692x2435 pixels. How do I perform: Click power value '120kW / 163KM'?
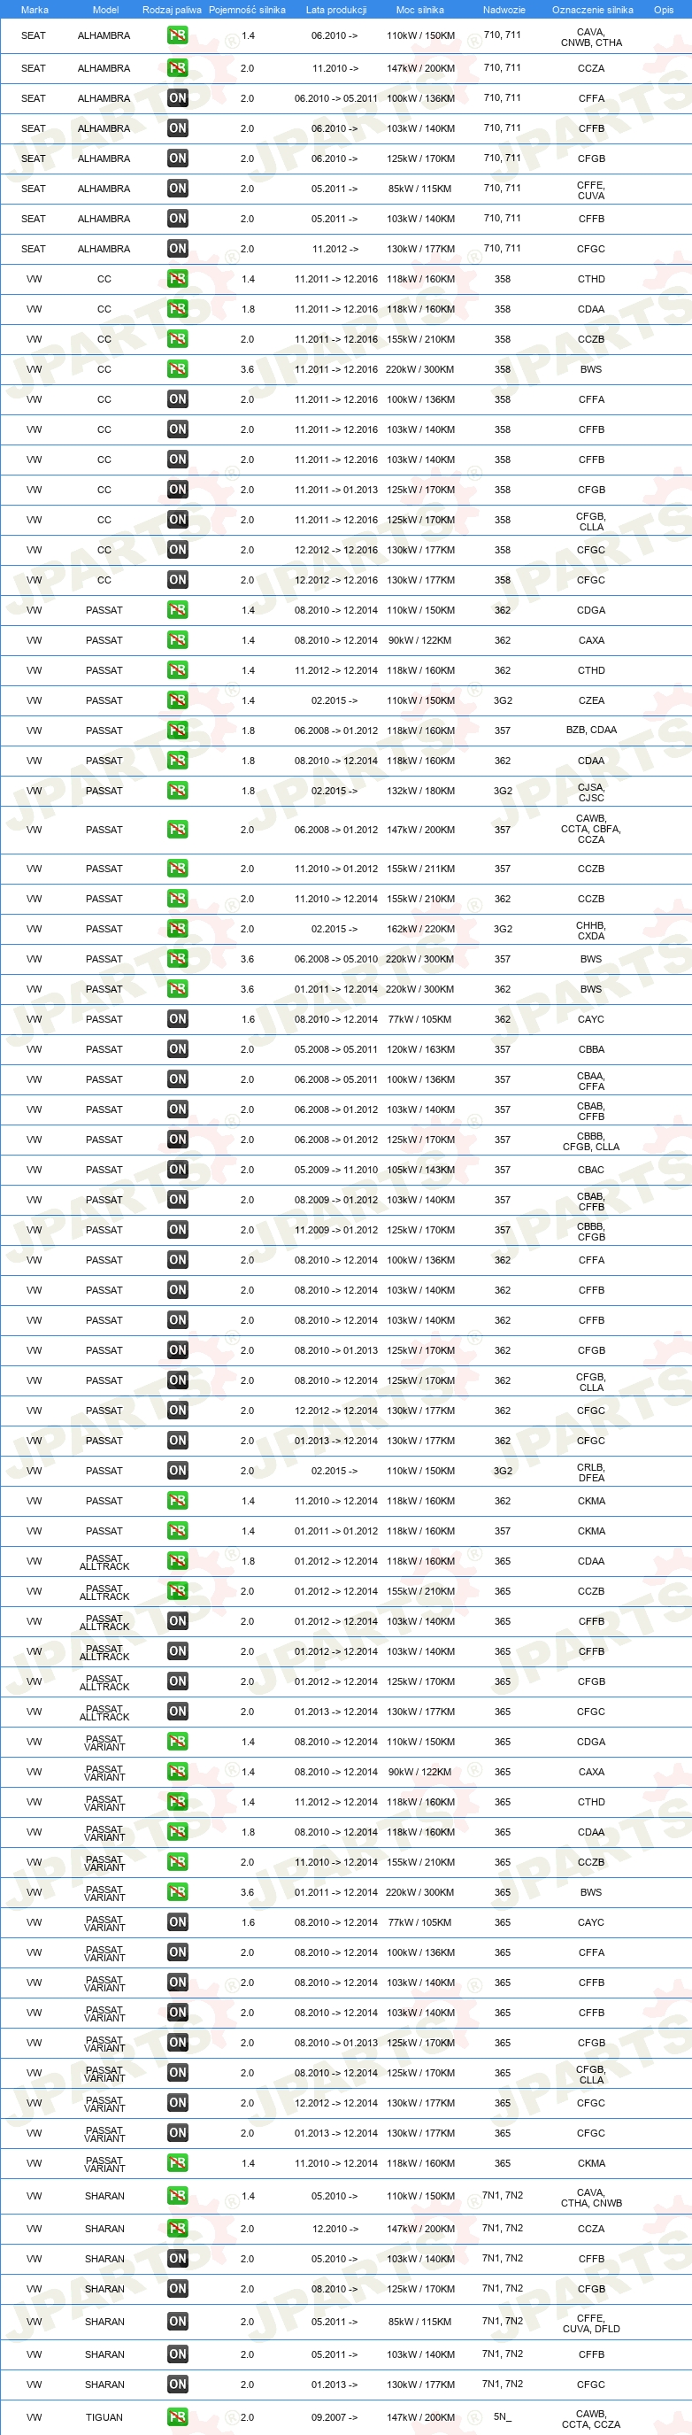pos(420,1049)
